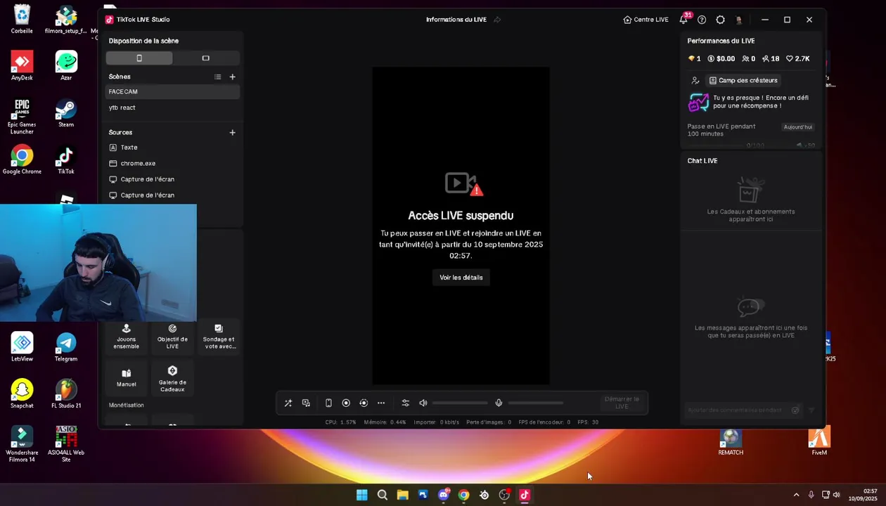Open the magic wand effects tool
This screenshot has height=506, width=886.
288,403
